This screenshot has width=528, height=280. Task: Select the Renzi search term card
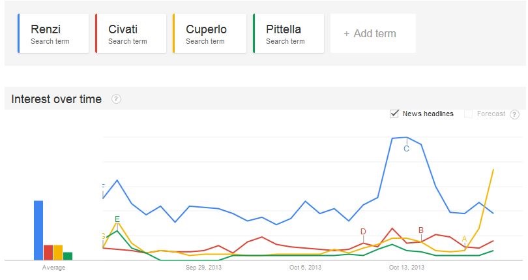[x=52, y=34]
